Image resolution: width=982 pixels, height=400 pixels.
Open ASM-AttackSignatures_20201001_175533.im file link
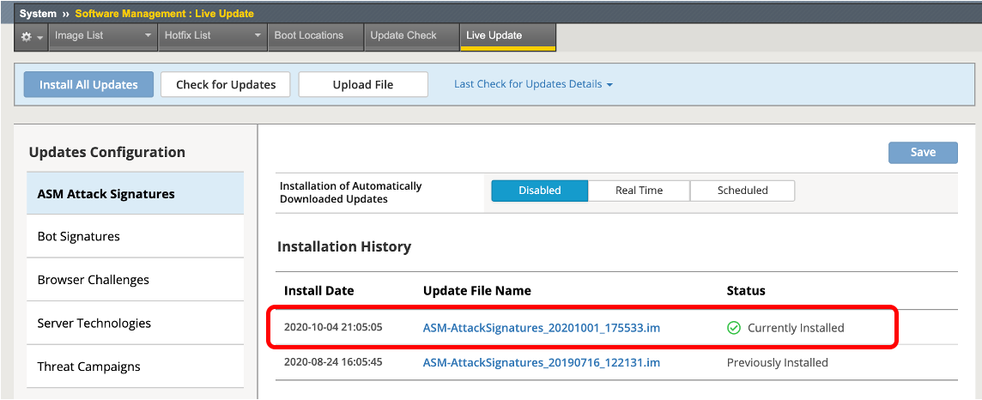tap(542, 327)
